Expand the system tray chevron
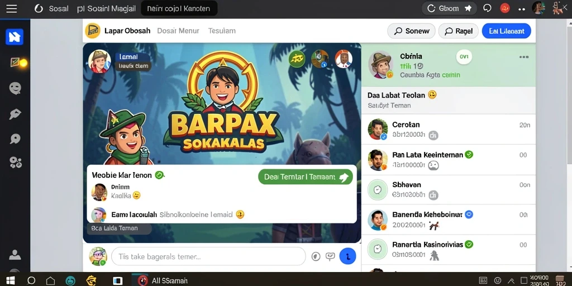Image resolution: width=572 pixels, height=286 pixels. [x=512, y=280]
